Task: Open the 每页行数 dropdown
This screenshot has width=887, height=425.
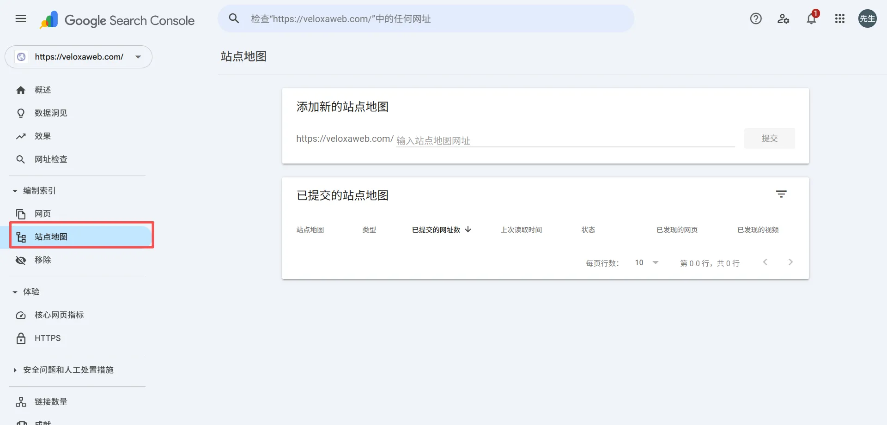Action: coord(647,262)
